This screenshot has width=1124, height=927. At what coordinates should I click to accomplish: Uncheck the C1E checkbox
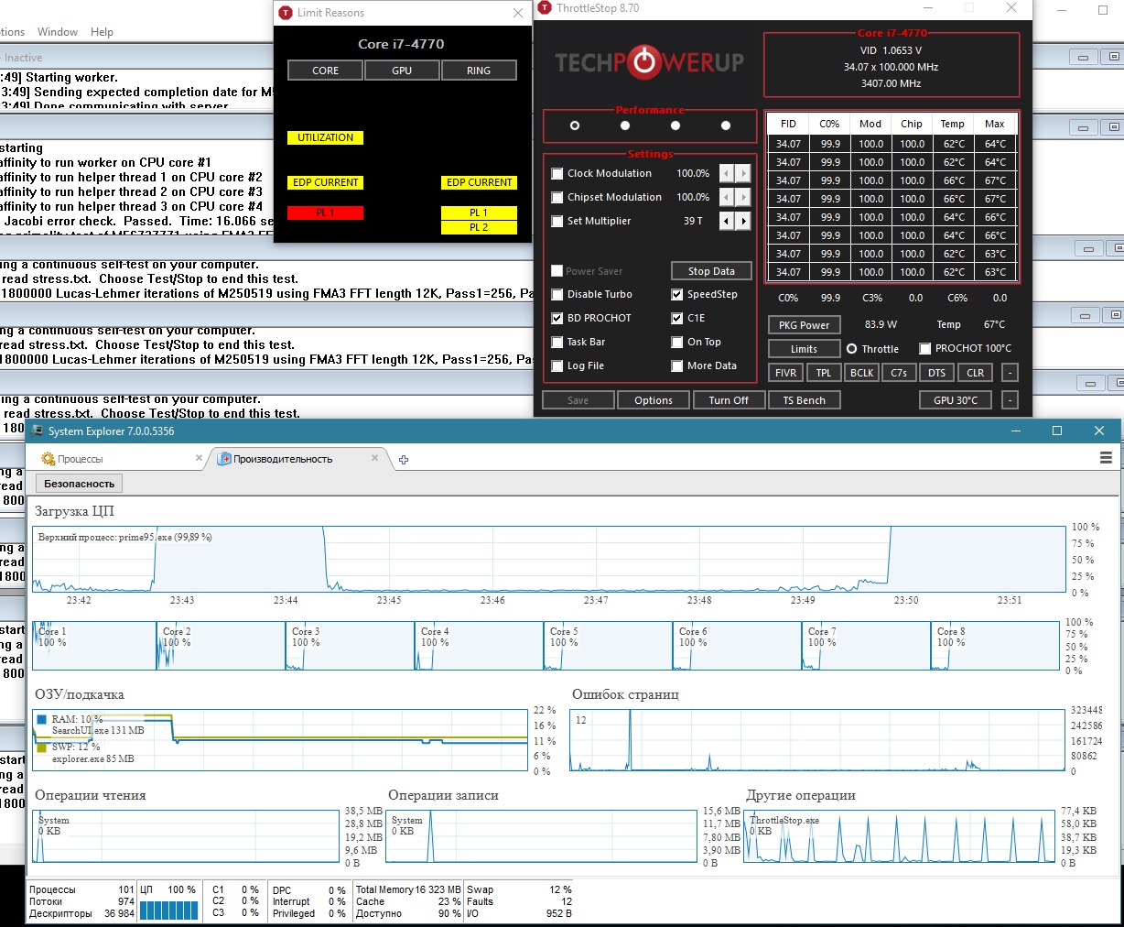click(677, 318)
